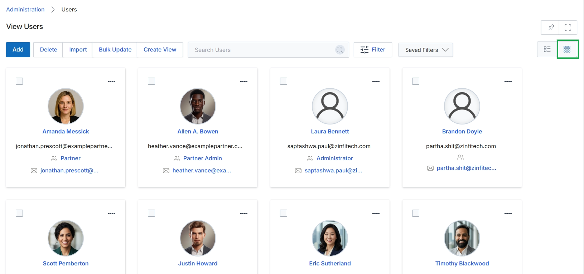Screen dimensions: 584x274
Task: Open Eric Sutherland's name link
Action: coord(330,264)
